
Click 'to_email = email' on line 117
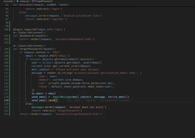tap(44, 93)
